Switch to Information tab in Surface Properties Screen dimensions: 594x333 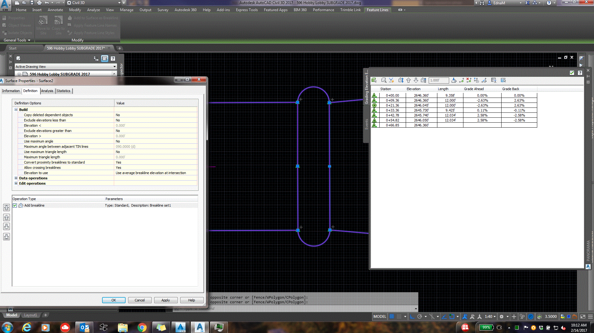(x=11, y=91)
